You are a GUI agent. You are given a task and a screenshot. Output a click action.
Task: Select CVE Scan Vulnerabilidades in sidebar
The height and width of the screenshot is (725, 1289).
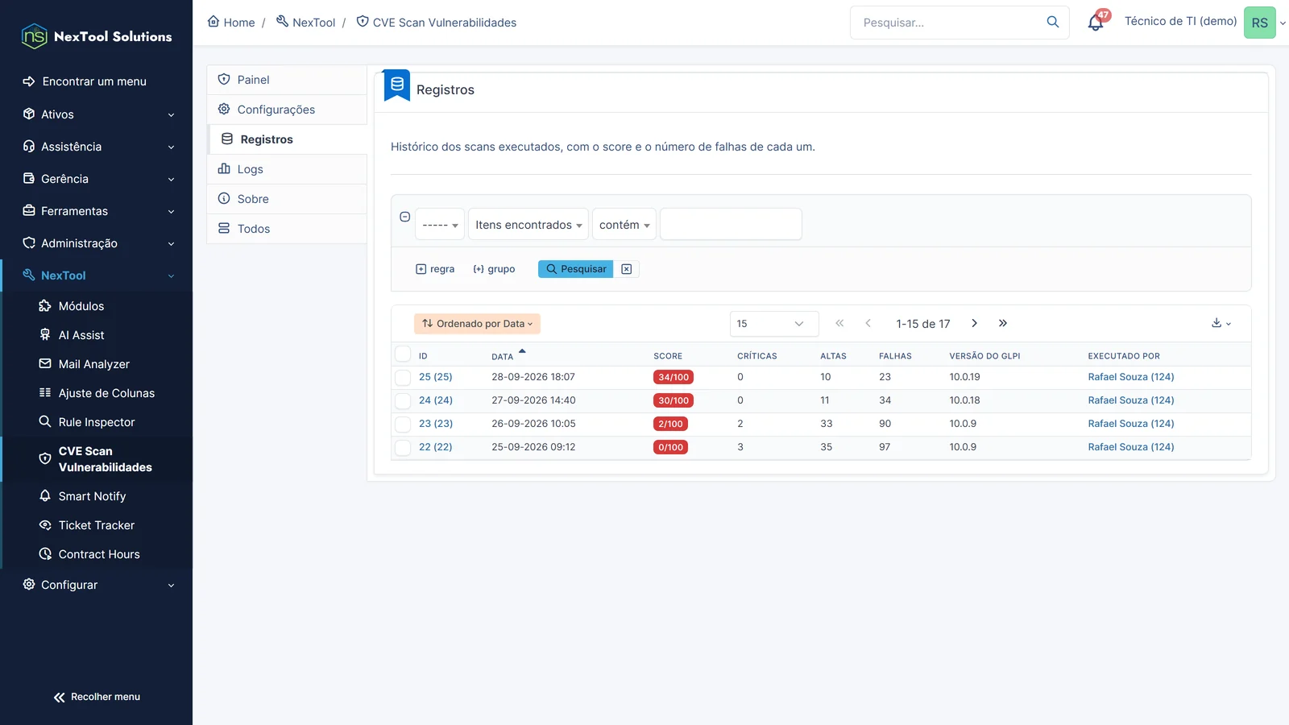[x=97, y=459]
